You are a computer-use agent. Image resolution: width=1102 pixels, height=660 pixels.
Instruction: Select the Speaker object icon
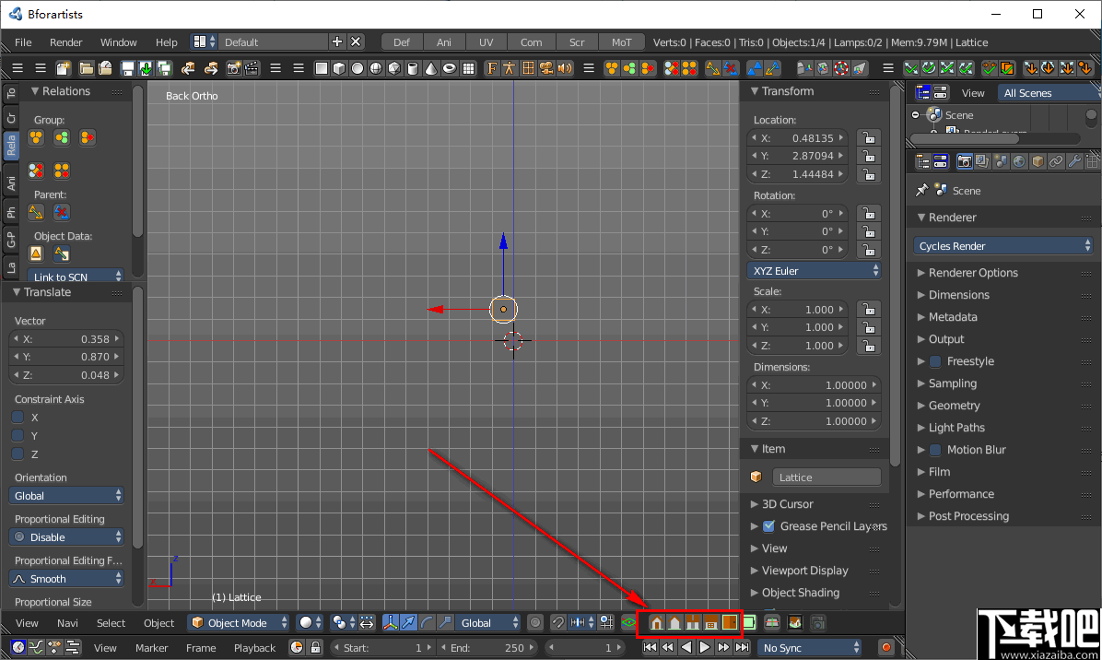[x=564, y=67]
